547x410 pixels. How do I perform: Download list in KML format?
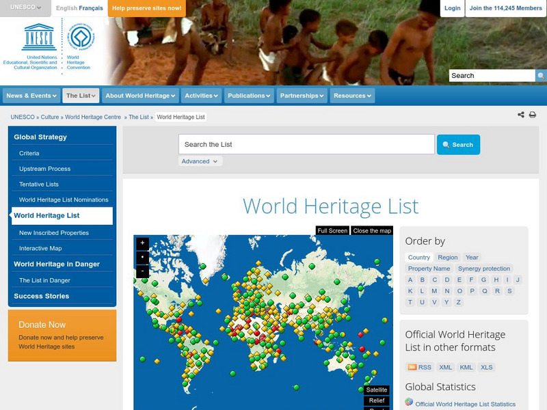pos(466,367)
